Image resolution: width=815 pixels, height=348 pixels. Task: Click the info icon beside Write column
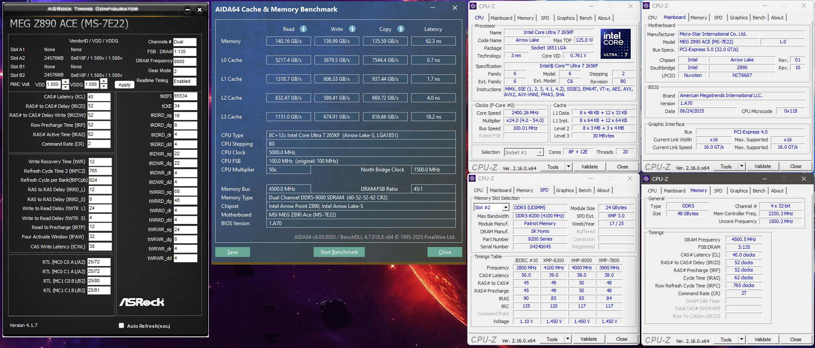[x=352, y=29]
